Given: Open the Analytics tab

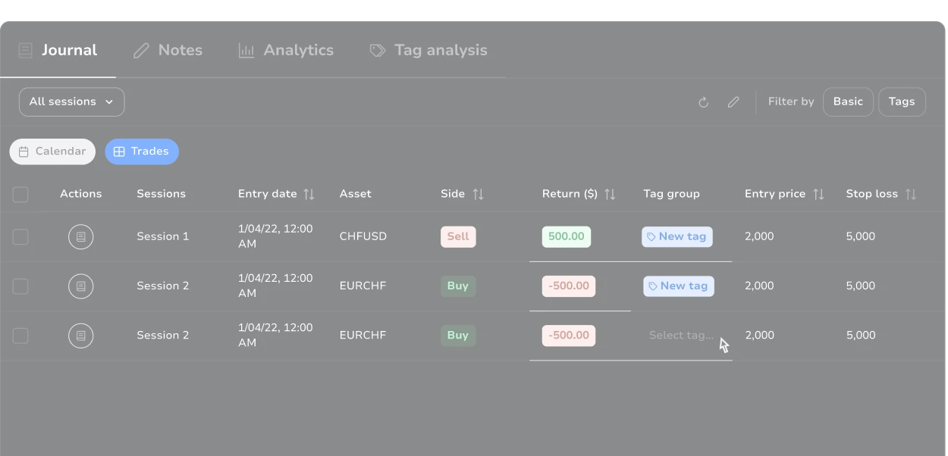Looking at the screenshot, I should point(286,51).
